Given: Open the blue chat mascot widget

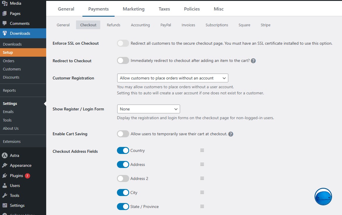Looking at the screenshot, I should coord(323,197).
